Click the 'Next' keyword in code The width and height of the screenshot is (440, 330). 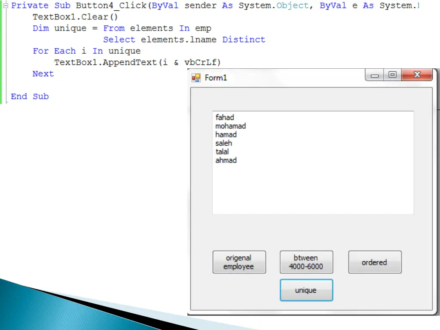(43, 74)
